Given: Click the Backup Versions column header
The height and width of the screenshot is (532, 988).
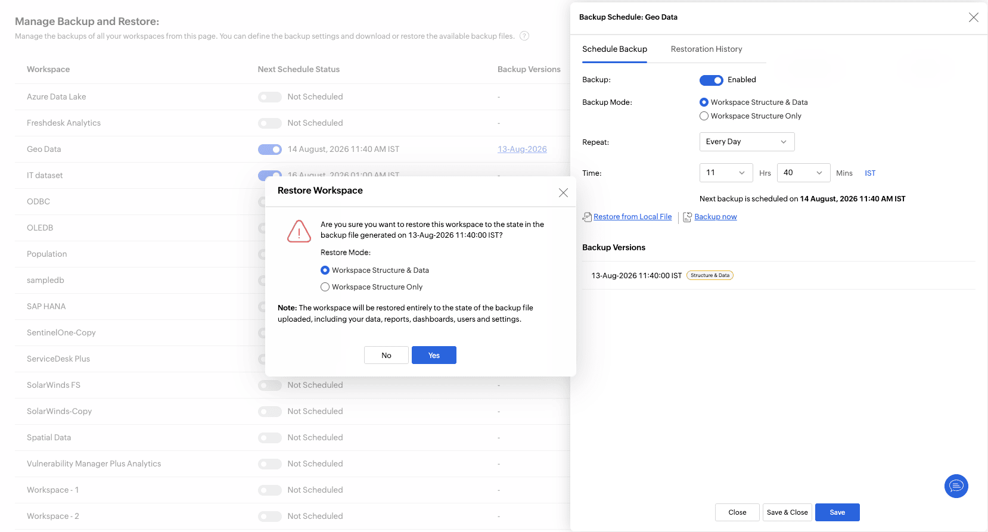Looking at the screenshot, I should pyautogui.click(x=529, y=69).
